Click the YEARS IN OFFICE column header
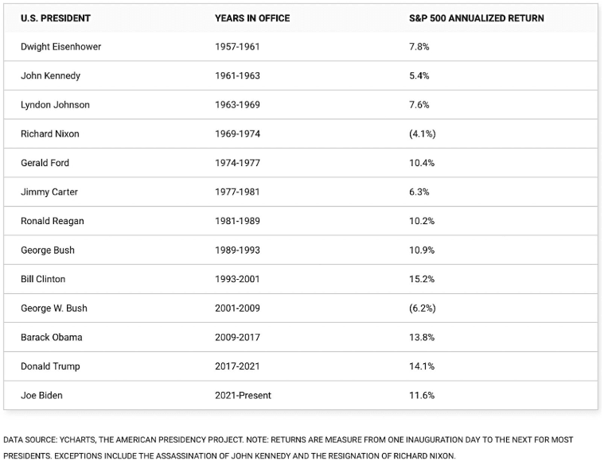The image size is (604, 461). click(252, 18)
